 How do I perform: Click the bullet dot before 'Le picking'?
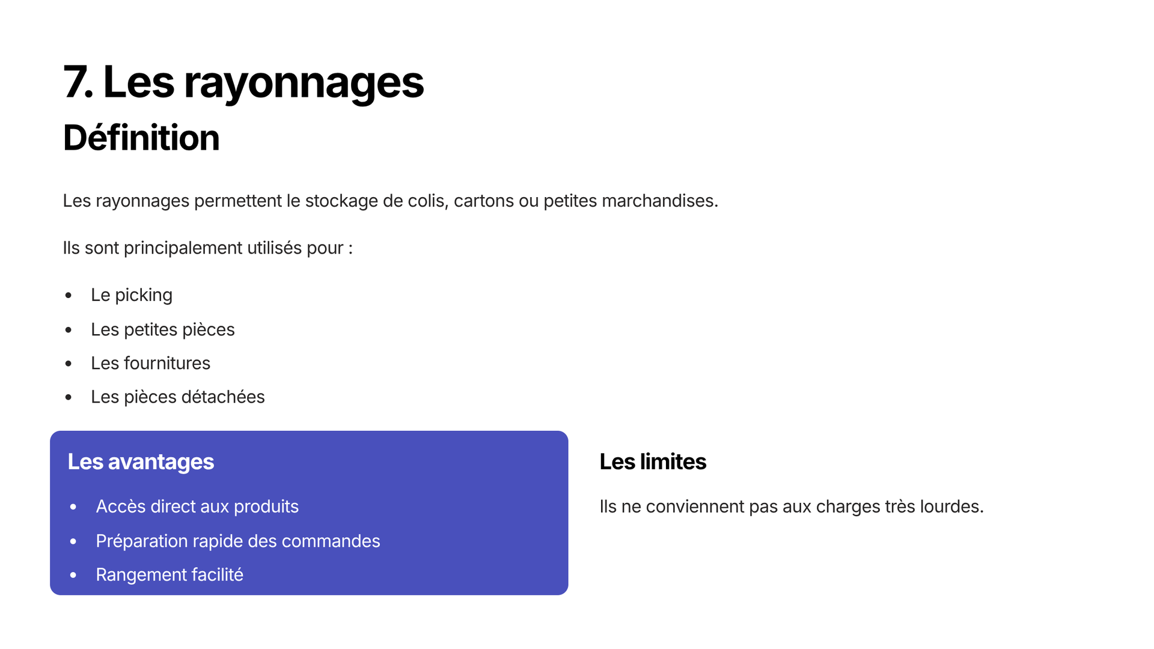click(69, 295)
